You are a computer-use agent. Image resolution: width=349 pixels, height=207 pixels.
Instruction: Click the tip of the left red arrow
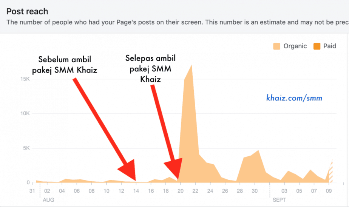click(x=135, y=181)
